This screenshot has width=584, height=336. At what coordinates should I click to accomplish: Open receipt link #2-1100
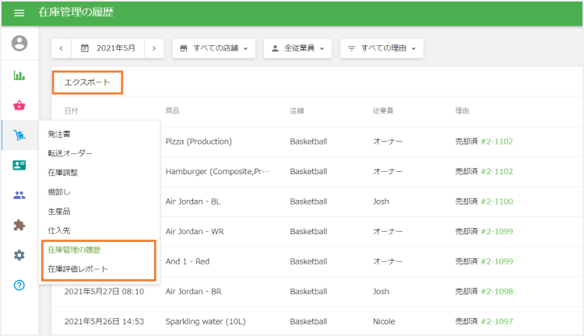pyautogui.click(x=497, y=201)
